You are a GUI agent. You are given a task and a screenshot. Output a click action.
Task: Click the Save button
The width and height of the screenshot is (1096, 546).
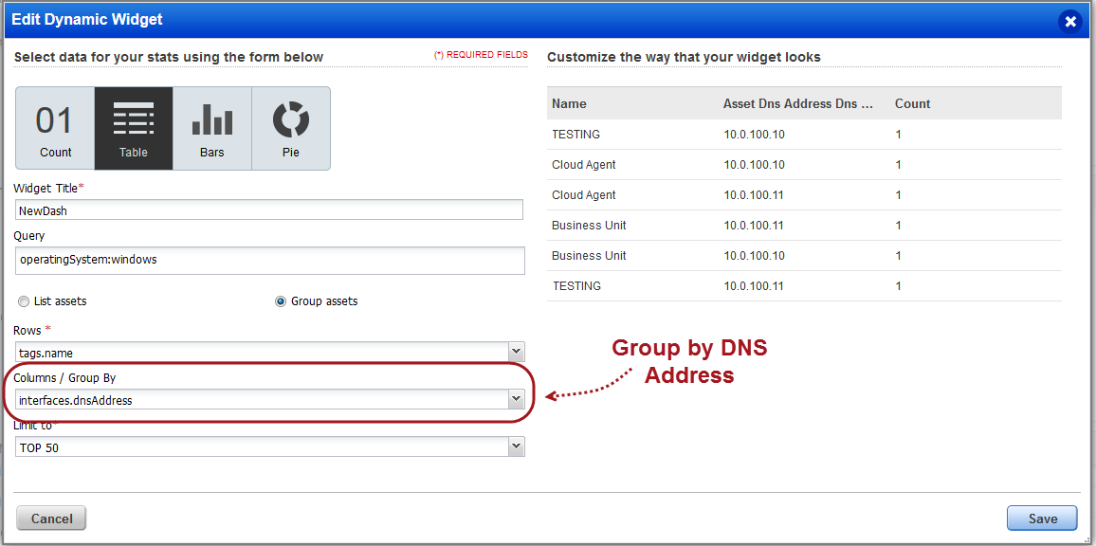[1042, 518]
